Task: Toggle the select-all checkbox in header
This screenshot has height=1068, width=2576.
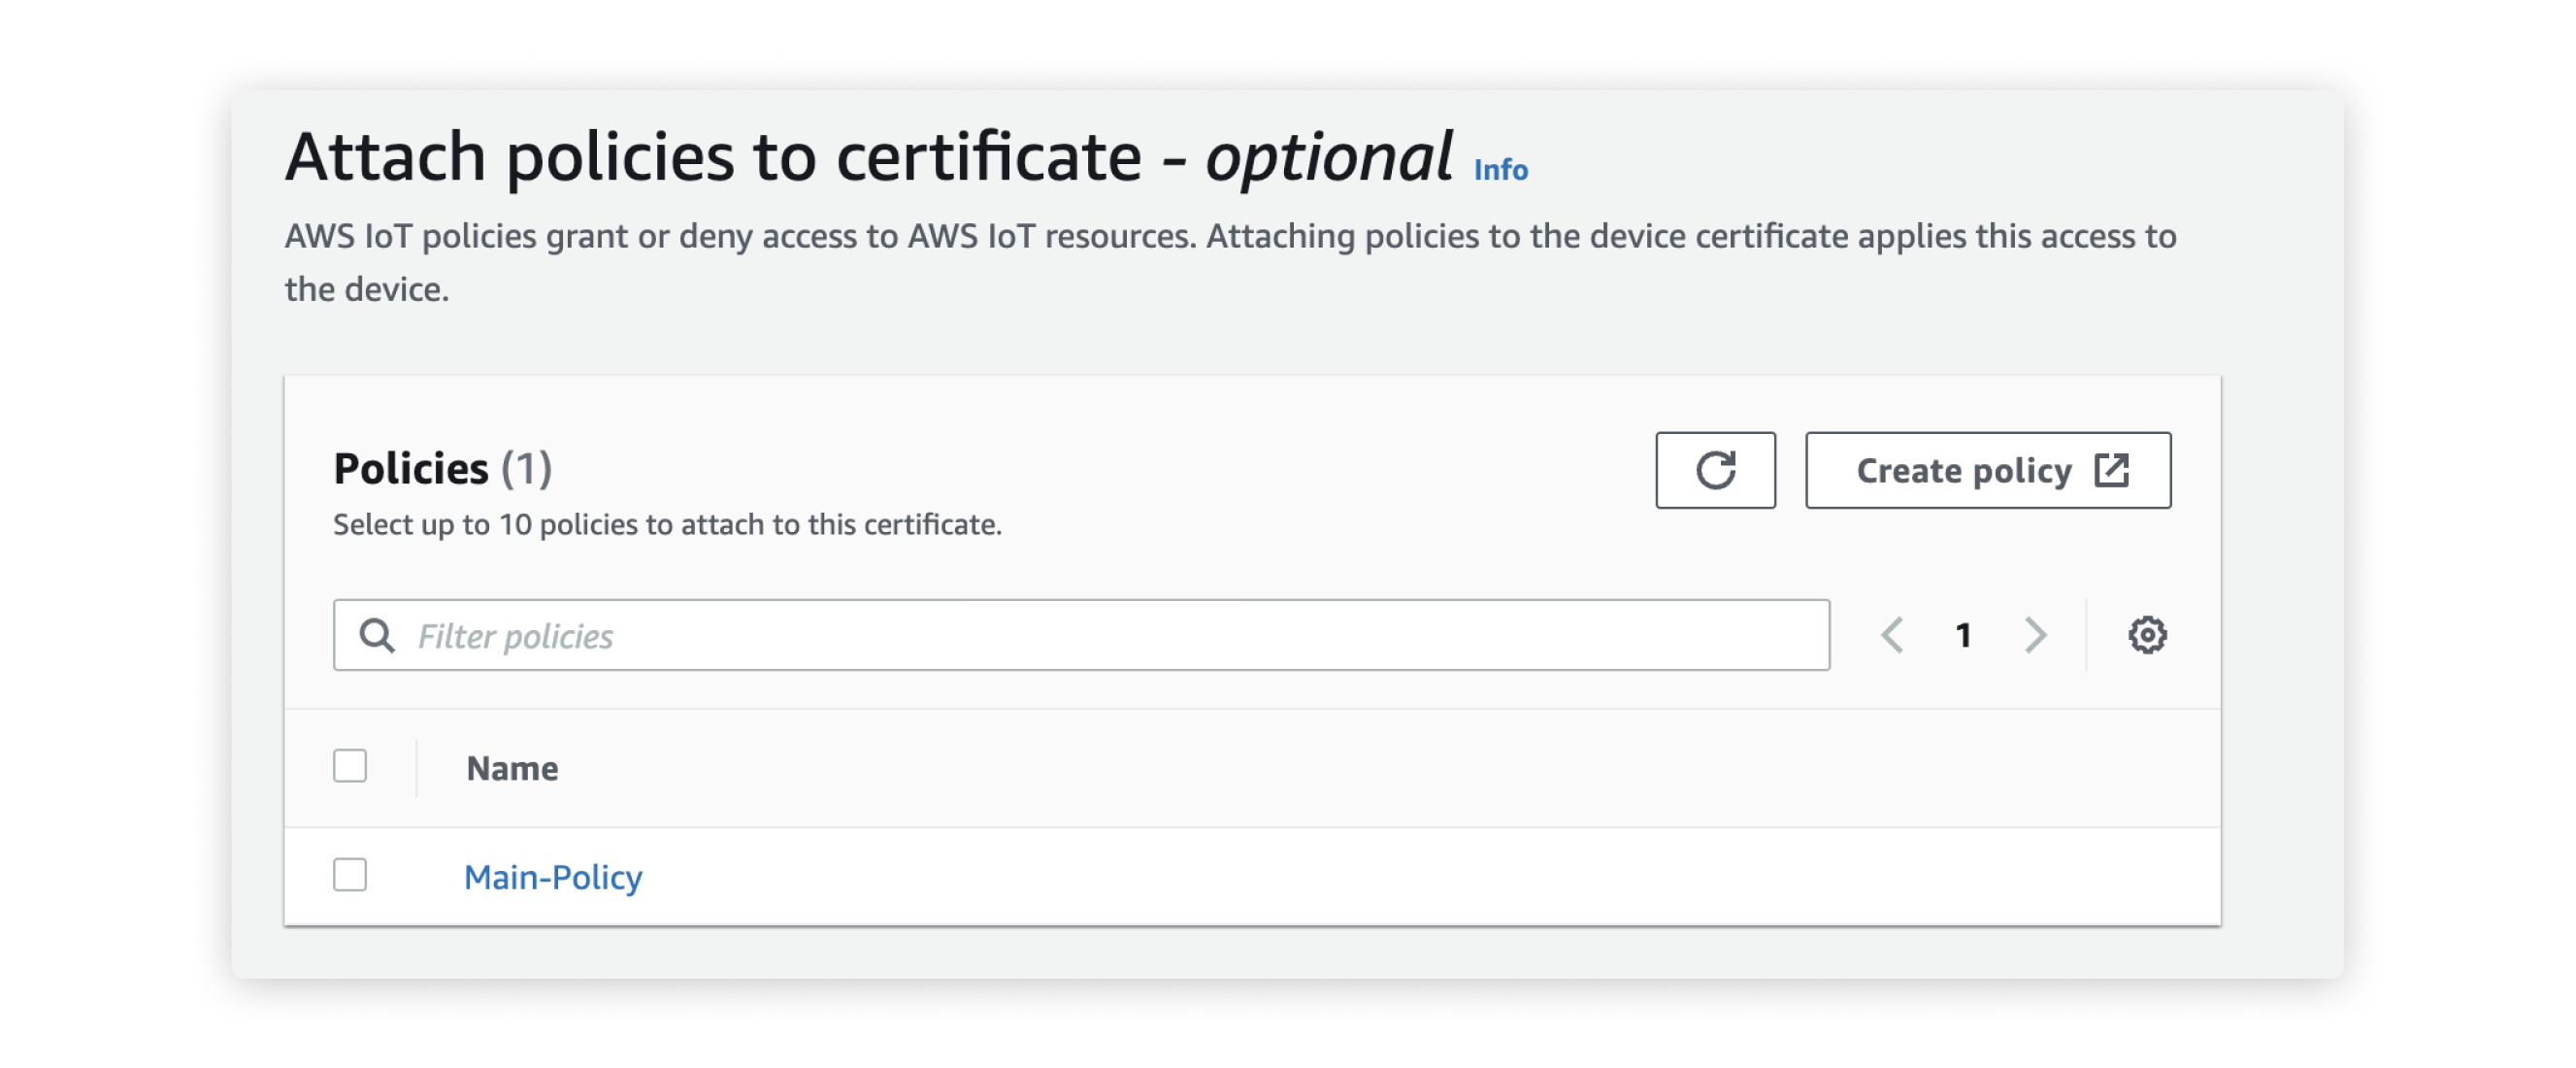Action: pos(350,766)
